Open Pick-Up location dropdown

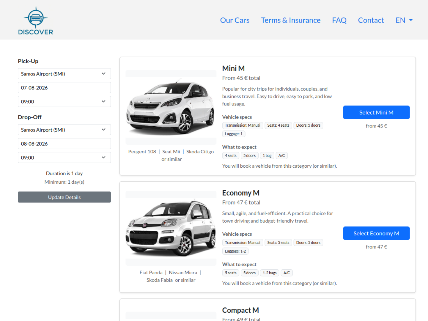(x=64, y=74)
